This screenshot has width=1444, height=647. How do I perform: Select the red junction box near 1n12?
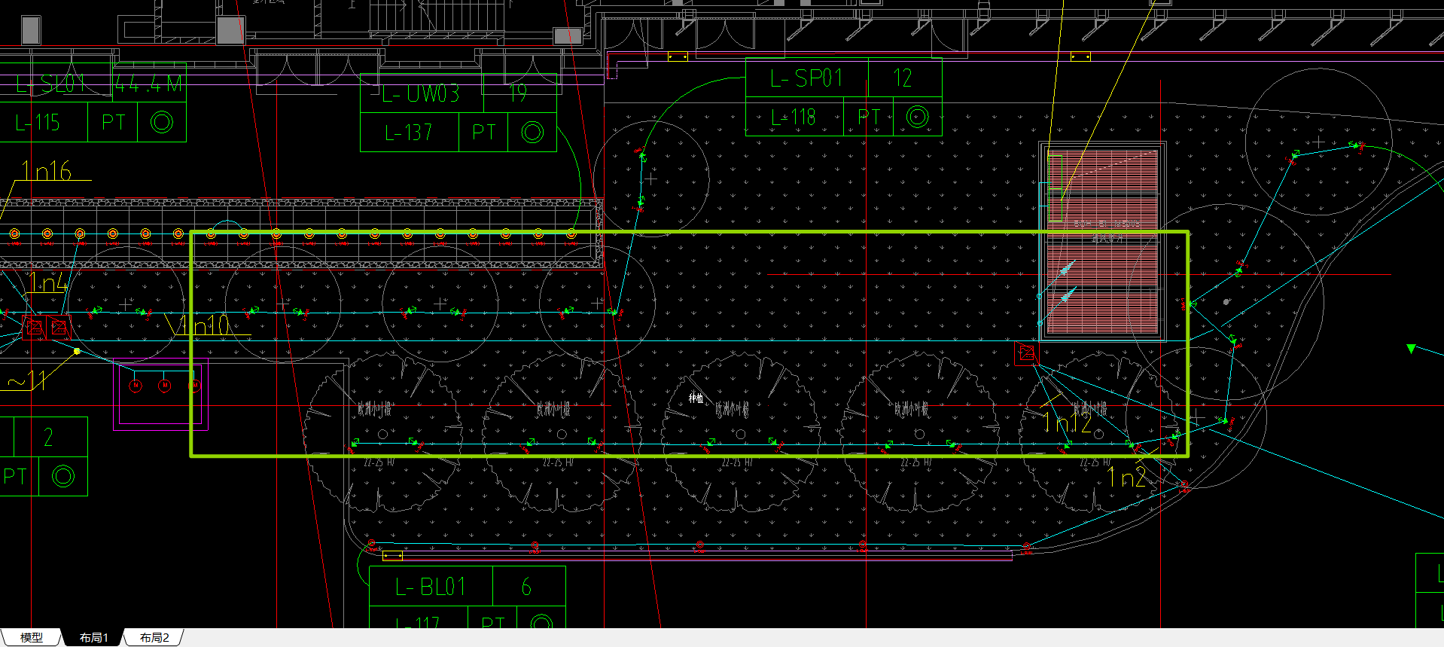pyautogui.click(x=1027, y=352)
